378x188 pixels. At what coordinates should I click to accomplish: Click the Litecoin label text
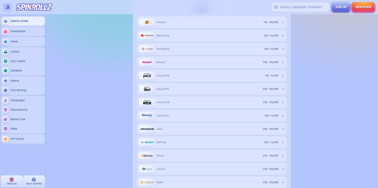tap(161, 169)
